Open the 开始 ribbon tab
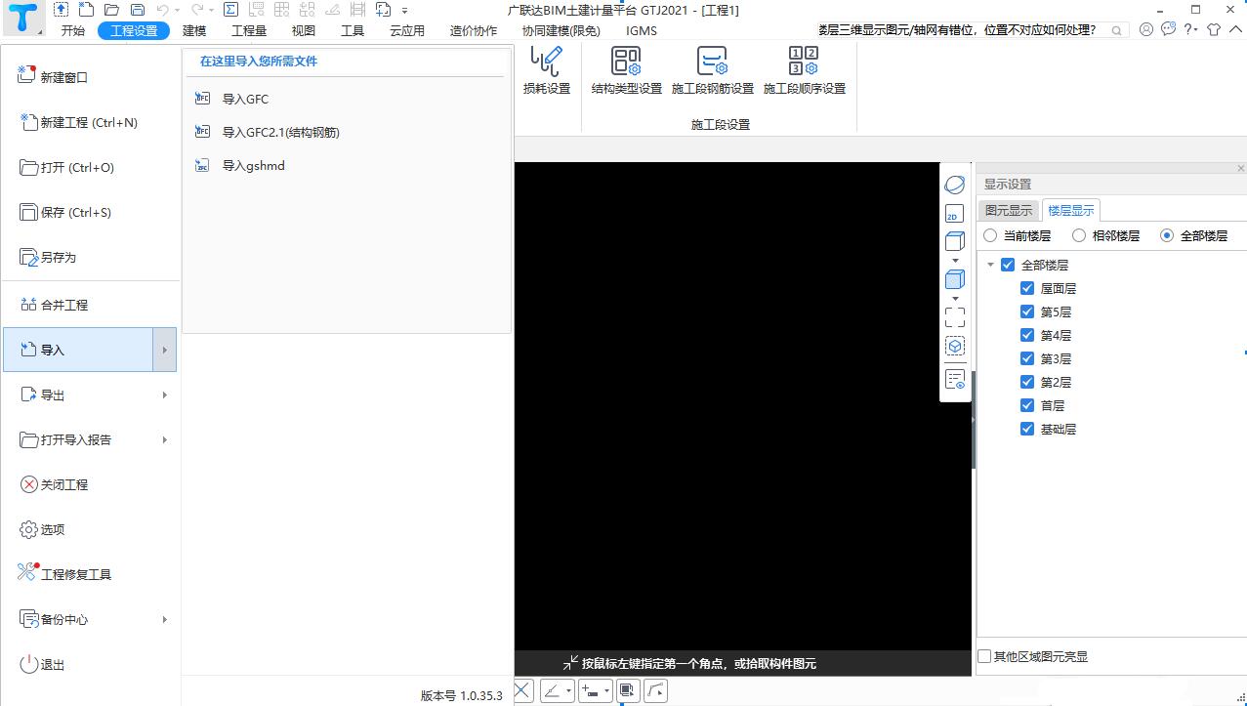 [x=72, y=30]
